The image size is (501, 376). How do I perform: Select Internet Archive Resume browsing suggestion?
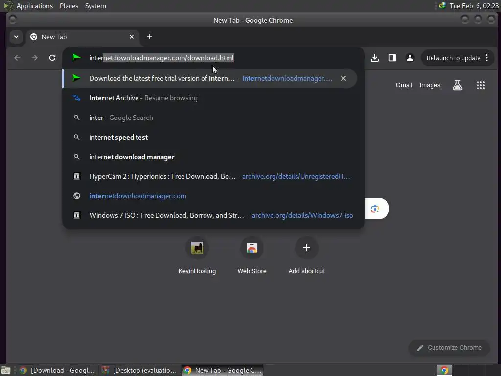(209, 98)
